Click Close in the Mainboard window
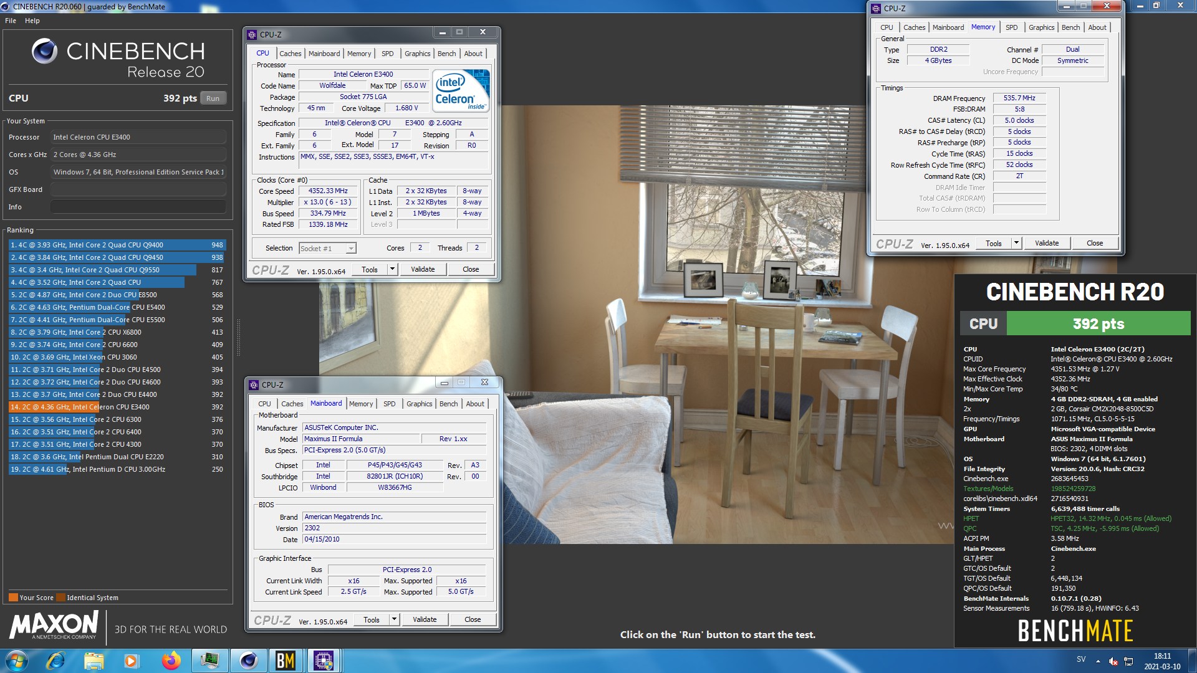Viewport: 1197px width, 673px height. [473, 619]
